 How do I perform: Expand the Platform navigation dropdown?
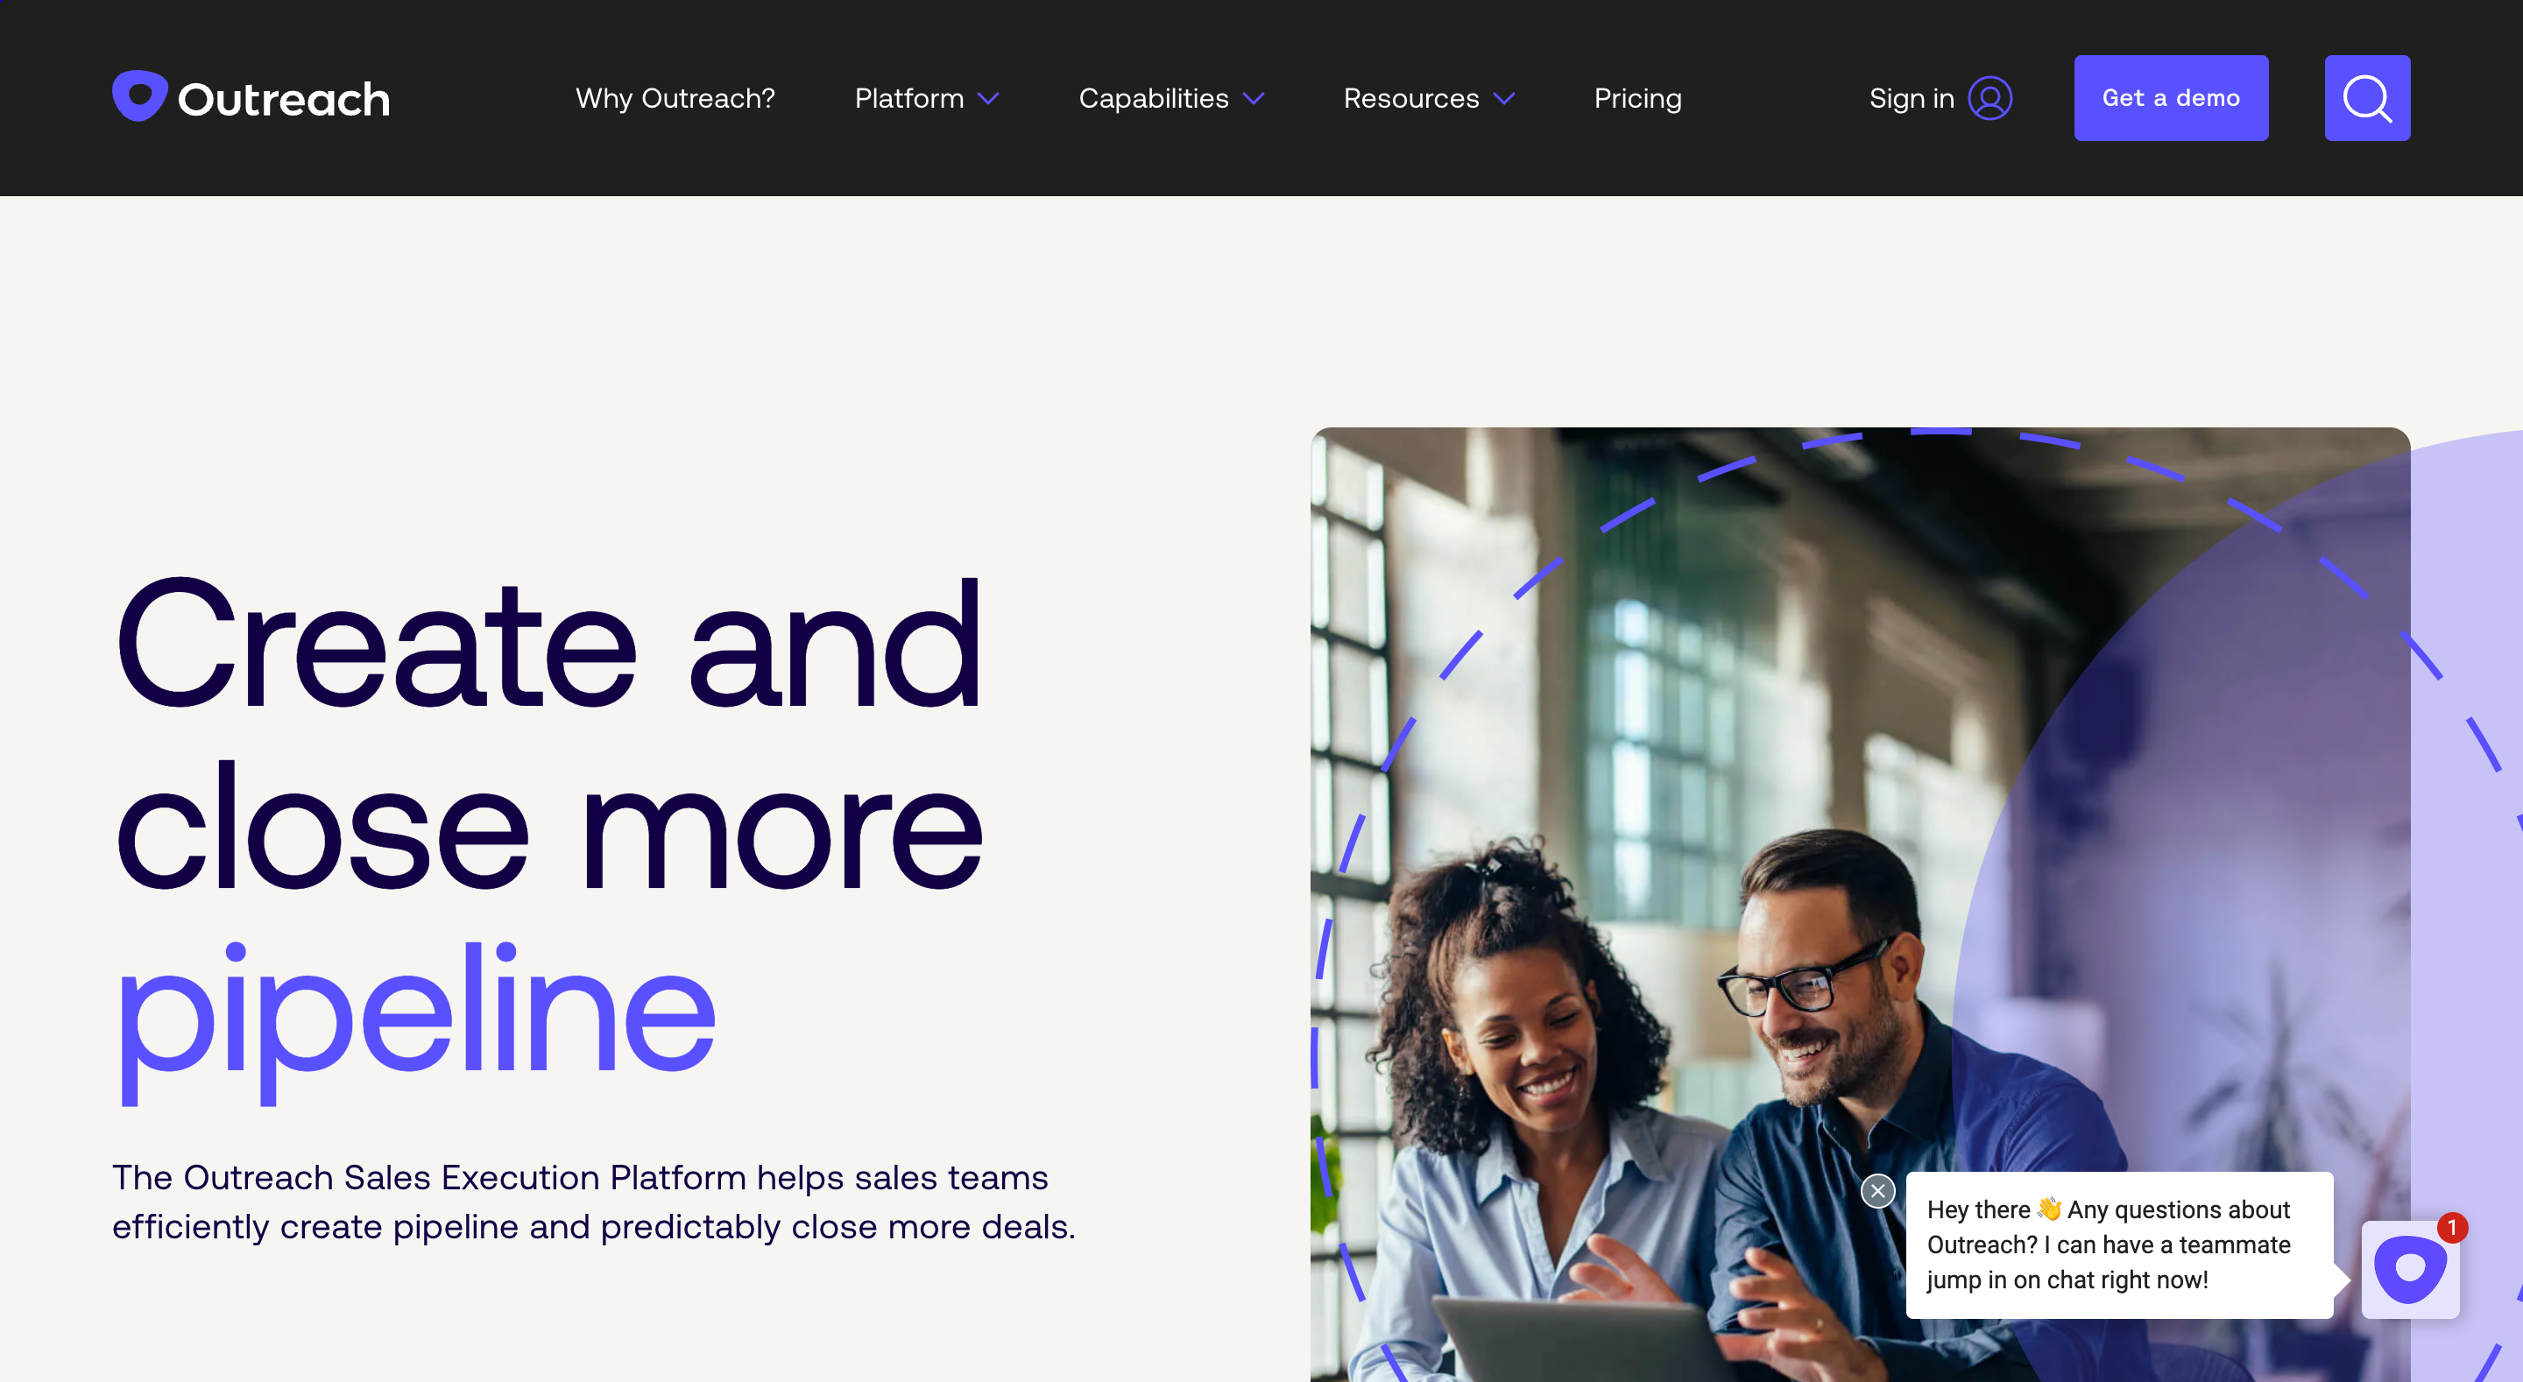pyautogui.click(x=926, y=97)
